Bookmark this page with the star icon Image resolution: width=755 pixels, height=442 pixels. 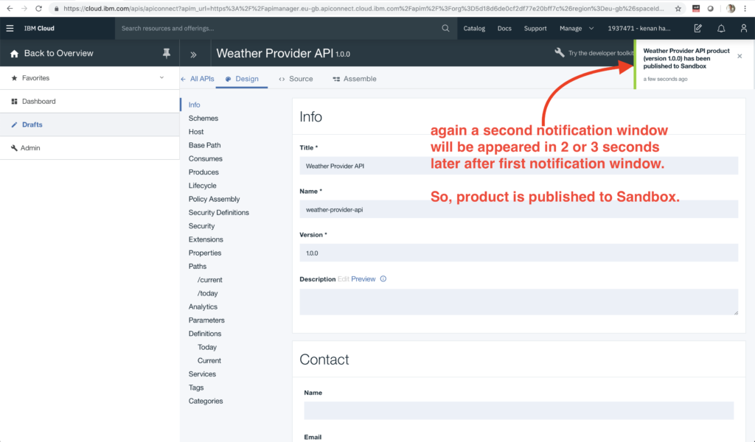[x=678, y=9]
